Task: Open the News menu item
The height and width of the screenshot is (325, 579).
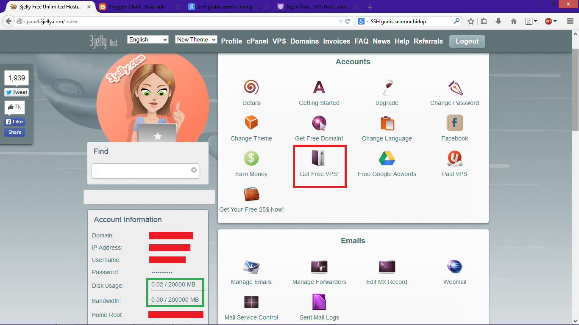Action: point(381,41)
